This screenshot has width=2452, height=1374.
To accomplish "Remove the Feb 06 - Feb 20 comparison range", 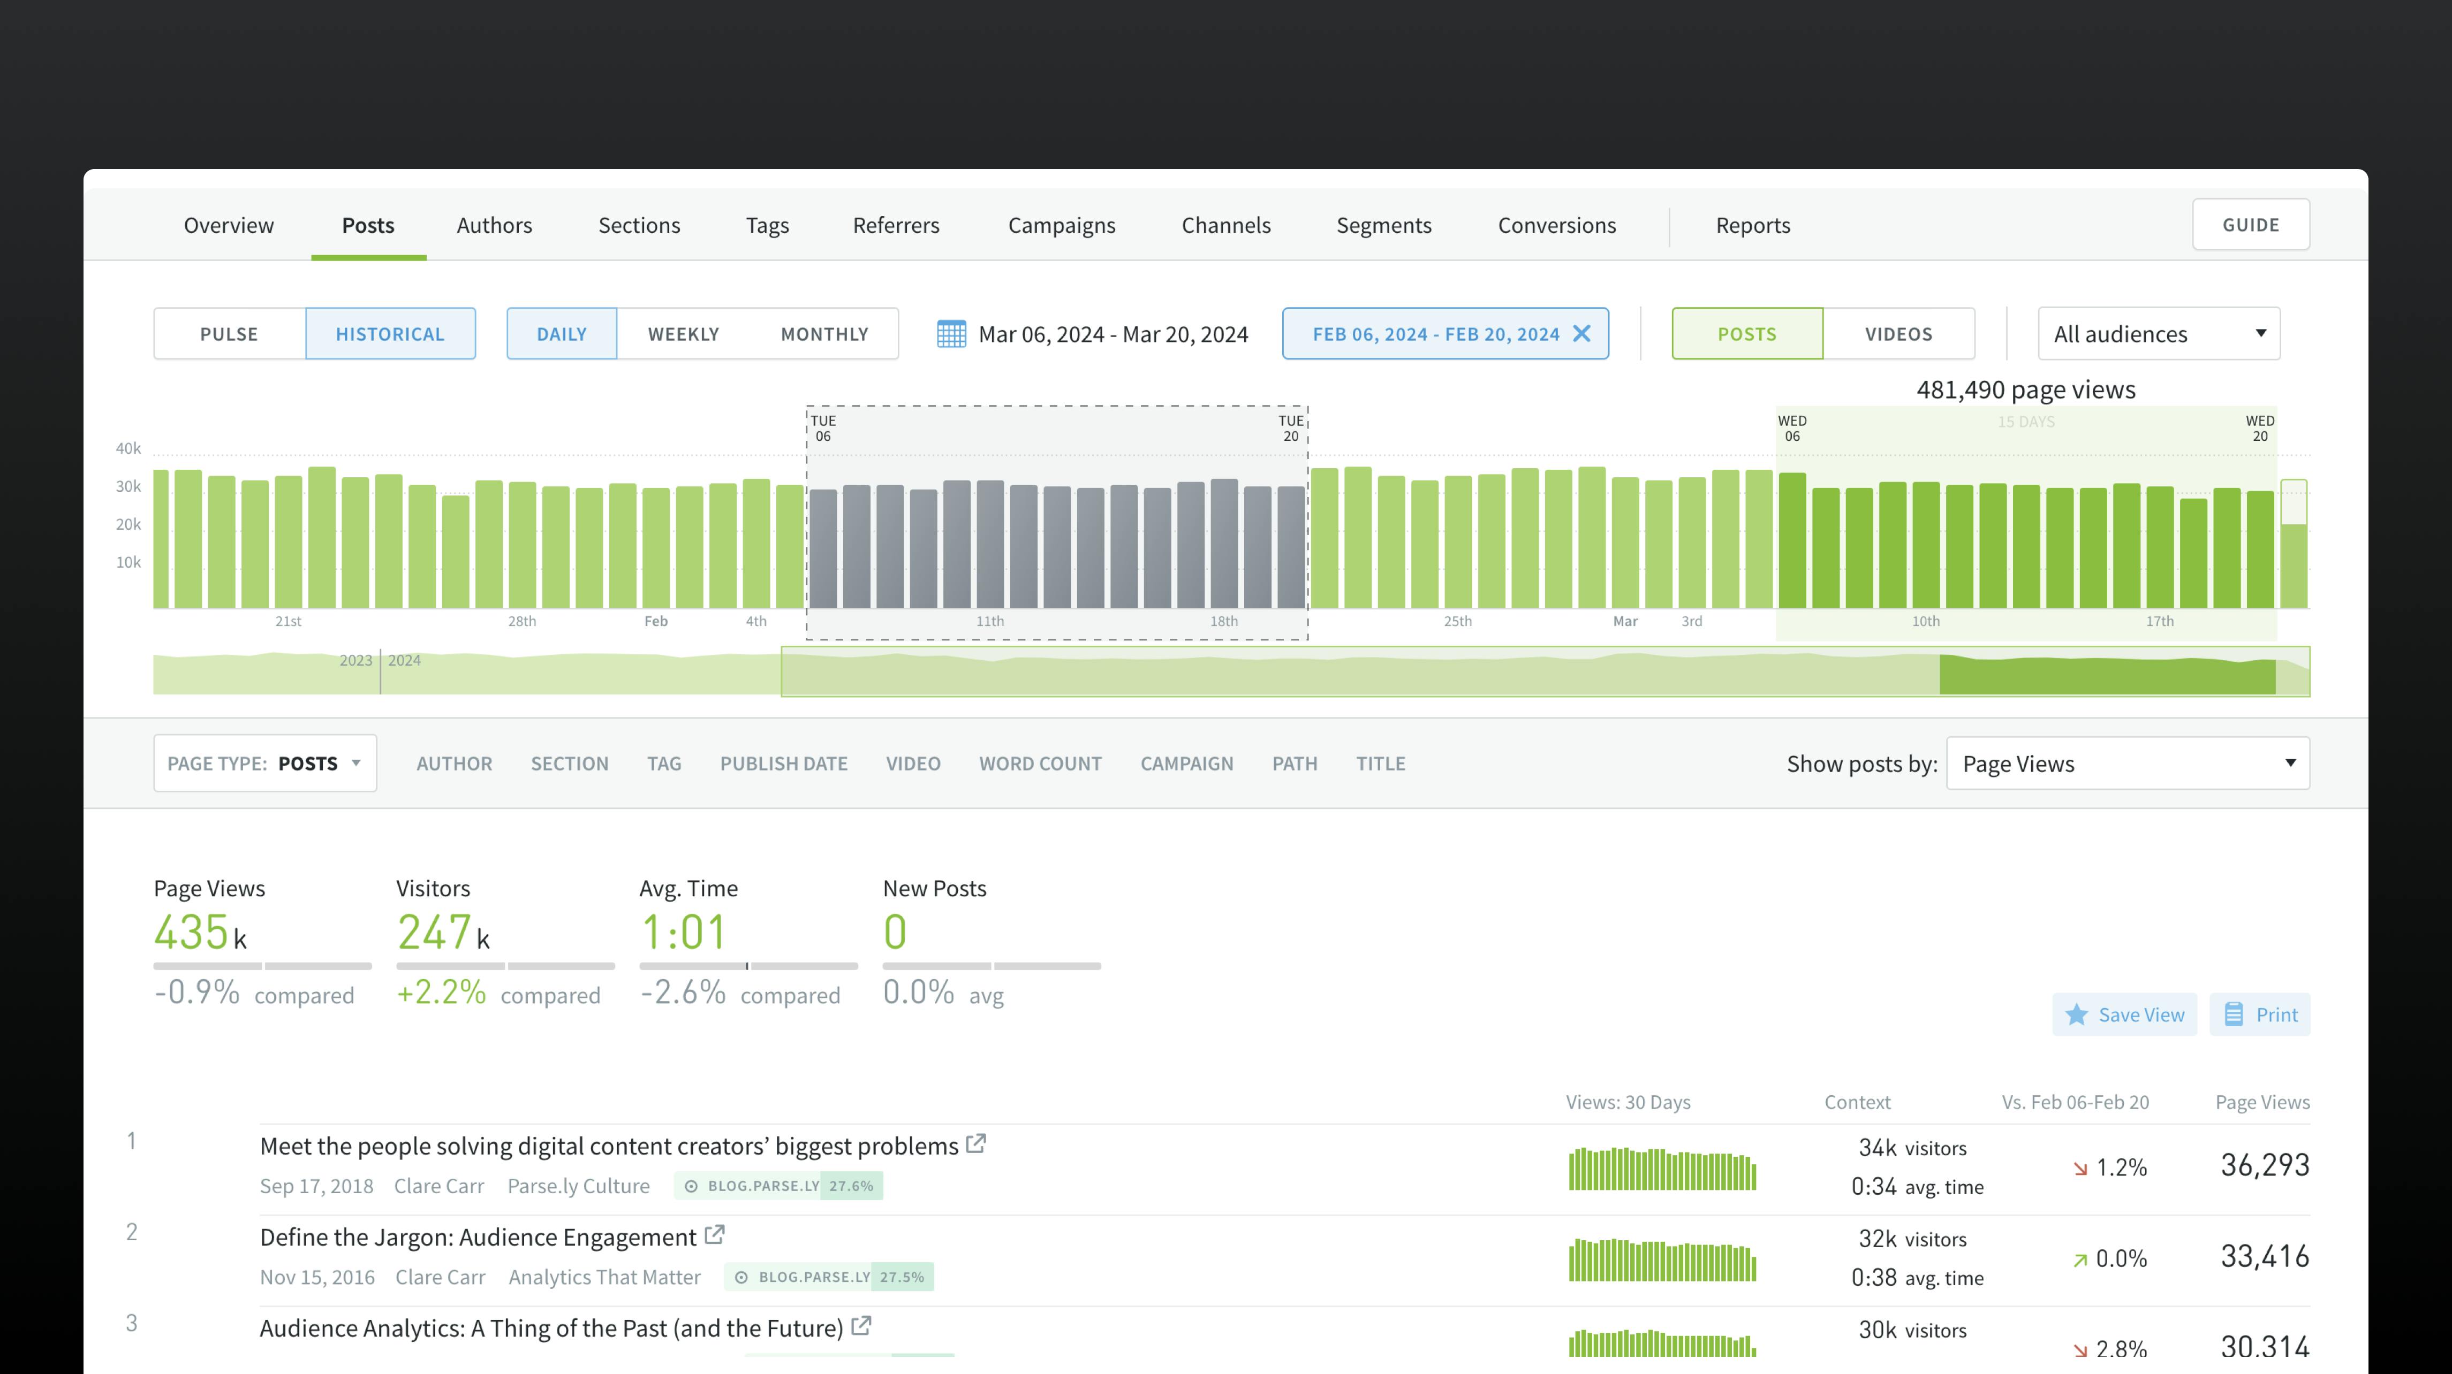I will (1581, 334).
